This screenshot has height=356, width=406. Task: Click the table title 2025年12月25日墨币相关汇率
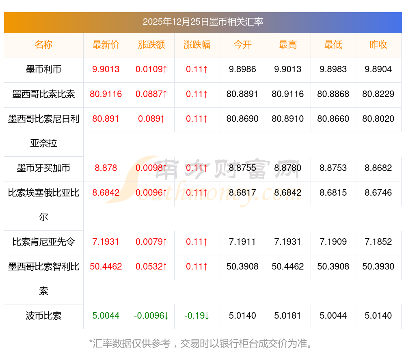pos(203,22)
